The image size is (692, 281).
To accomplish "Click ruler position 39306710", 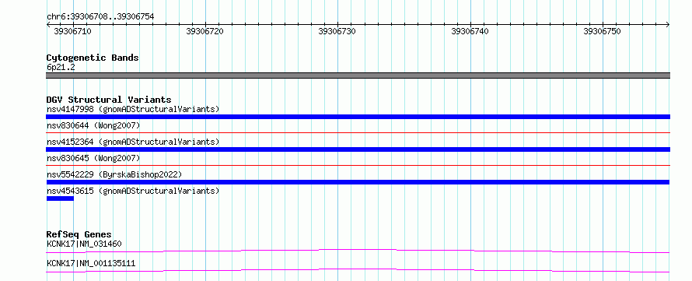I will [x=72, y=31].
